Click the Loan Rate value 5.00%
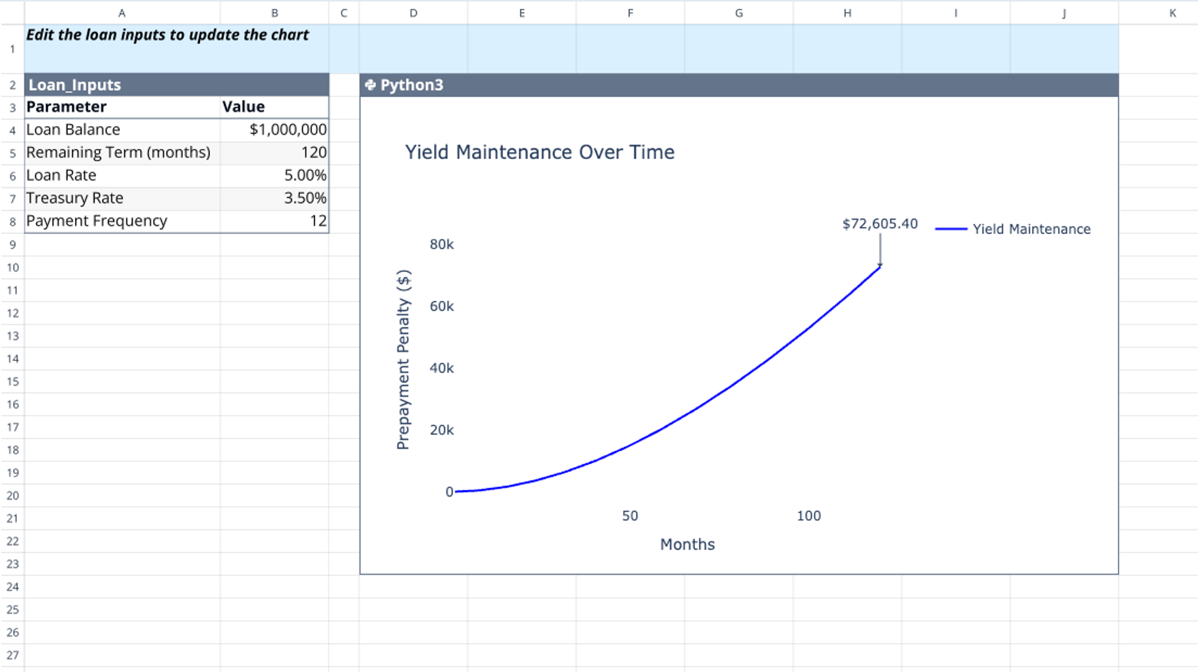The image size is (1198, 672). click(274, 175)
